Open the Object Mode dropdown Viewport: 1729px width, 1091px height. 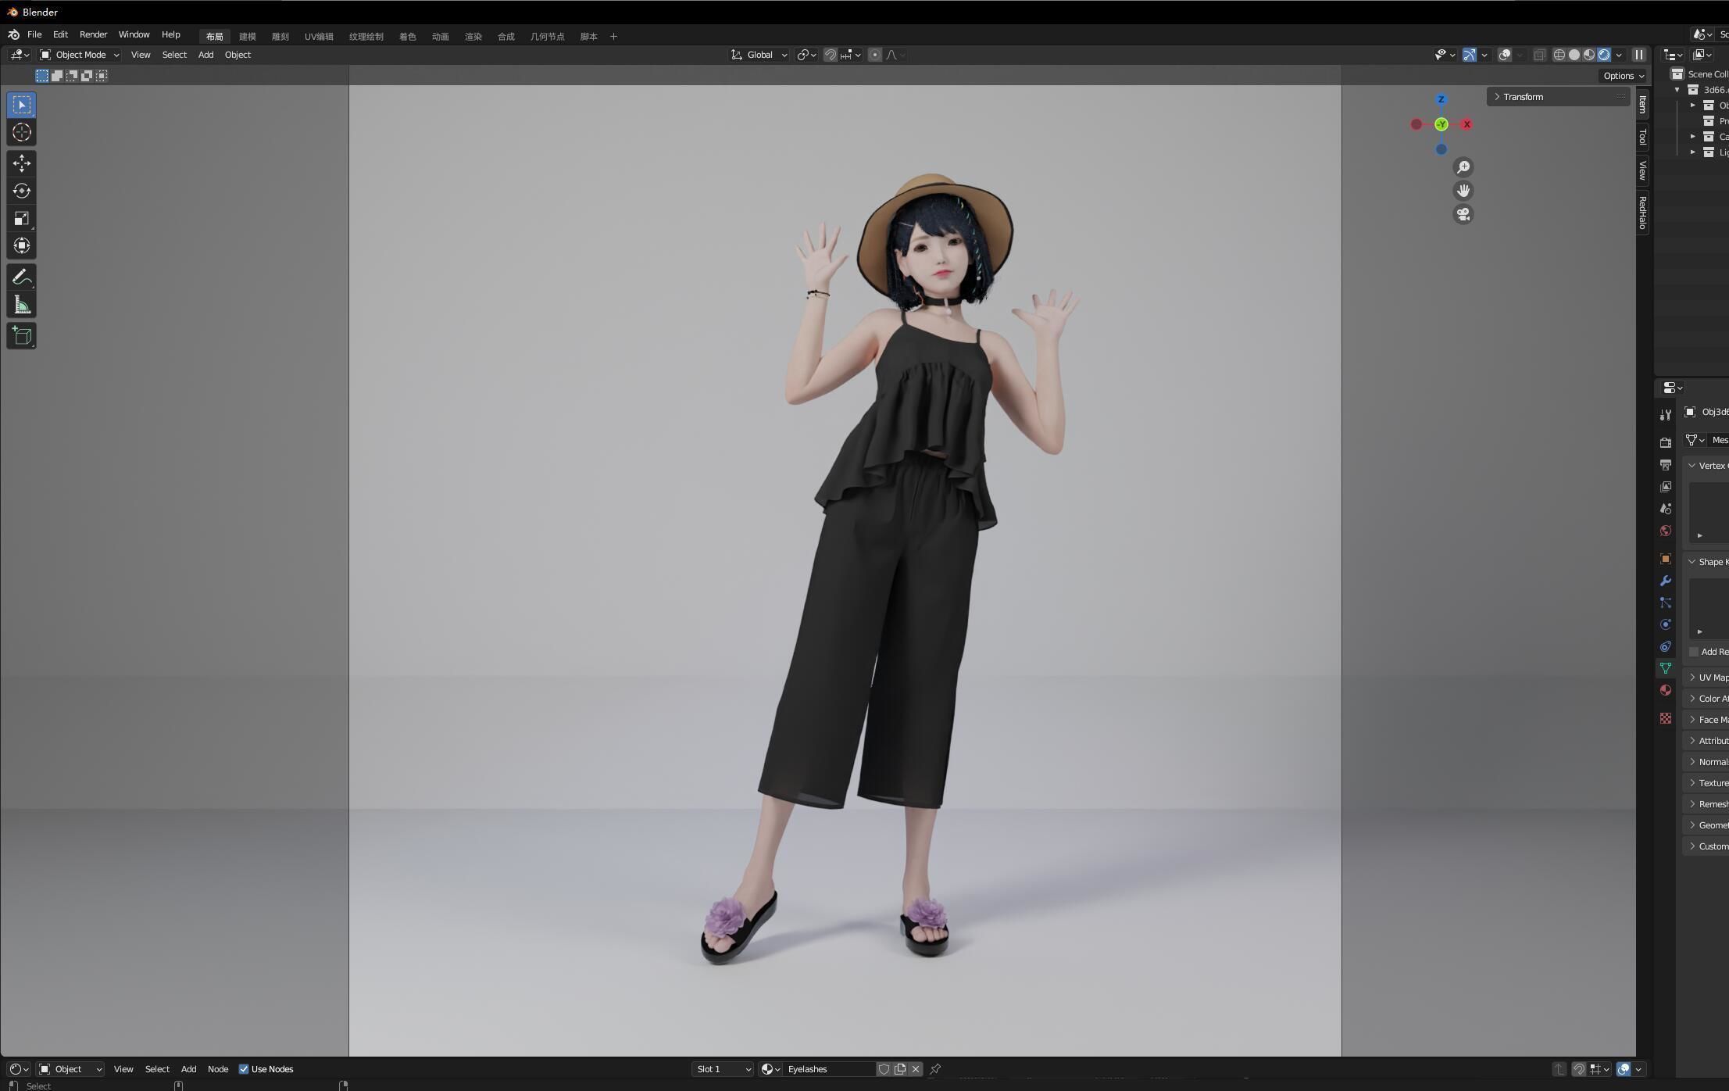80,55
